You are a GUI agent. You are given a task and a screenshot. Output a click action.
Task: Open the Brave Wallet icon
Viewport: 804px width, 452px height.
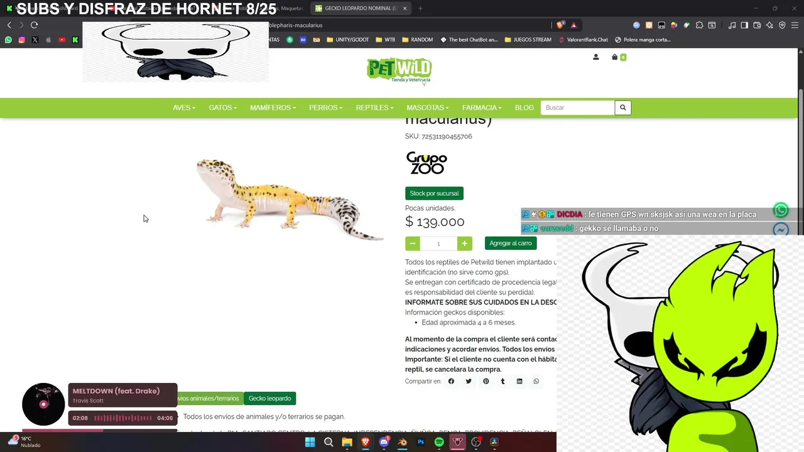tap(757, 25)
